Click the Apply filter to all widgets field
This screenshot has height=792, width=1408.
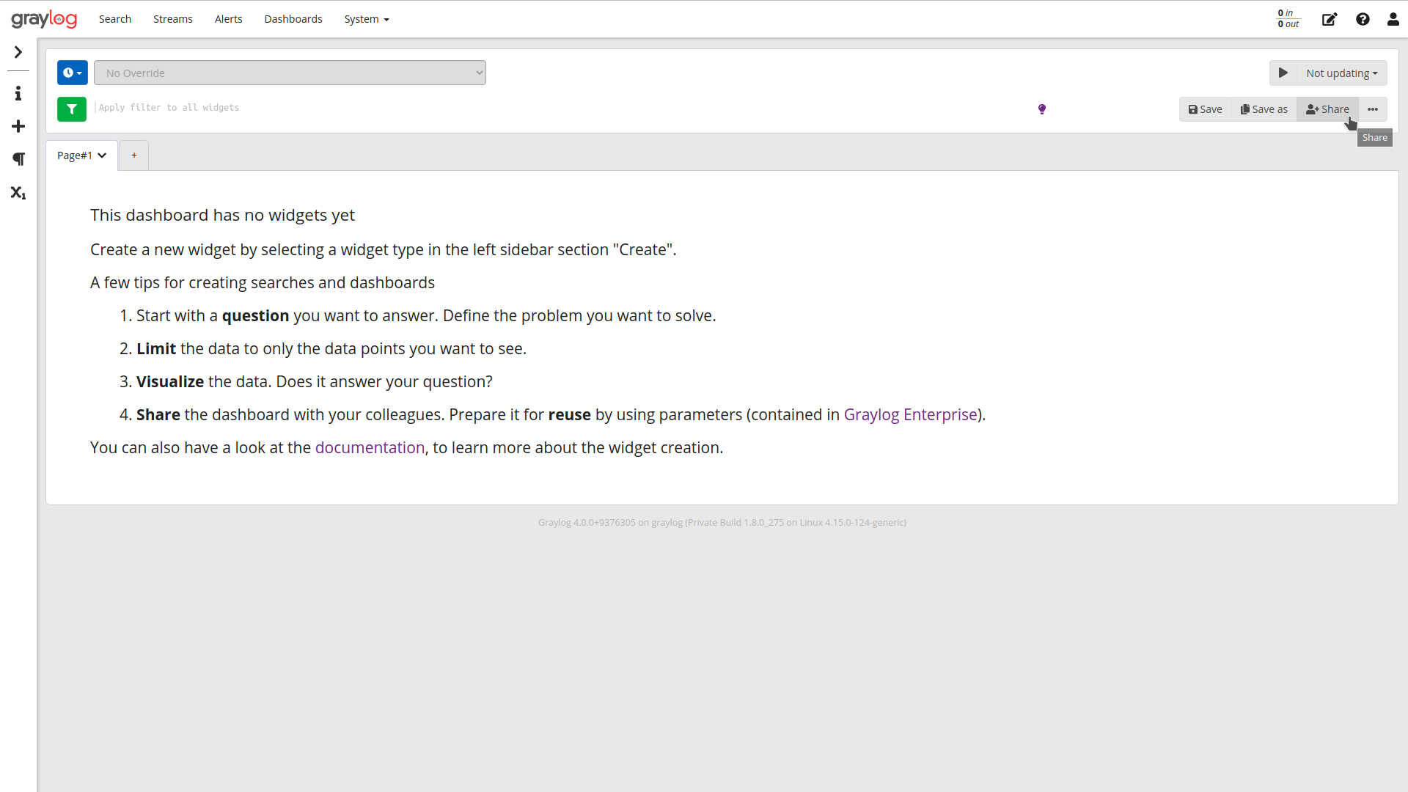pos(293,108)
